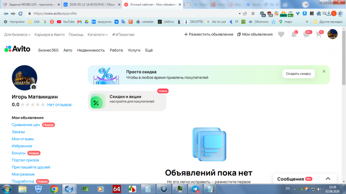The height and width of the screenshot is (194, 346).
Task: Open Windows Start button
Action: coord(7,189)
